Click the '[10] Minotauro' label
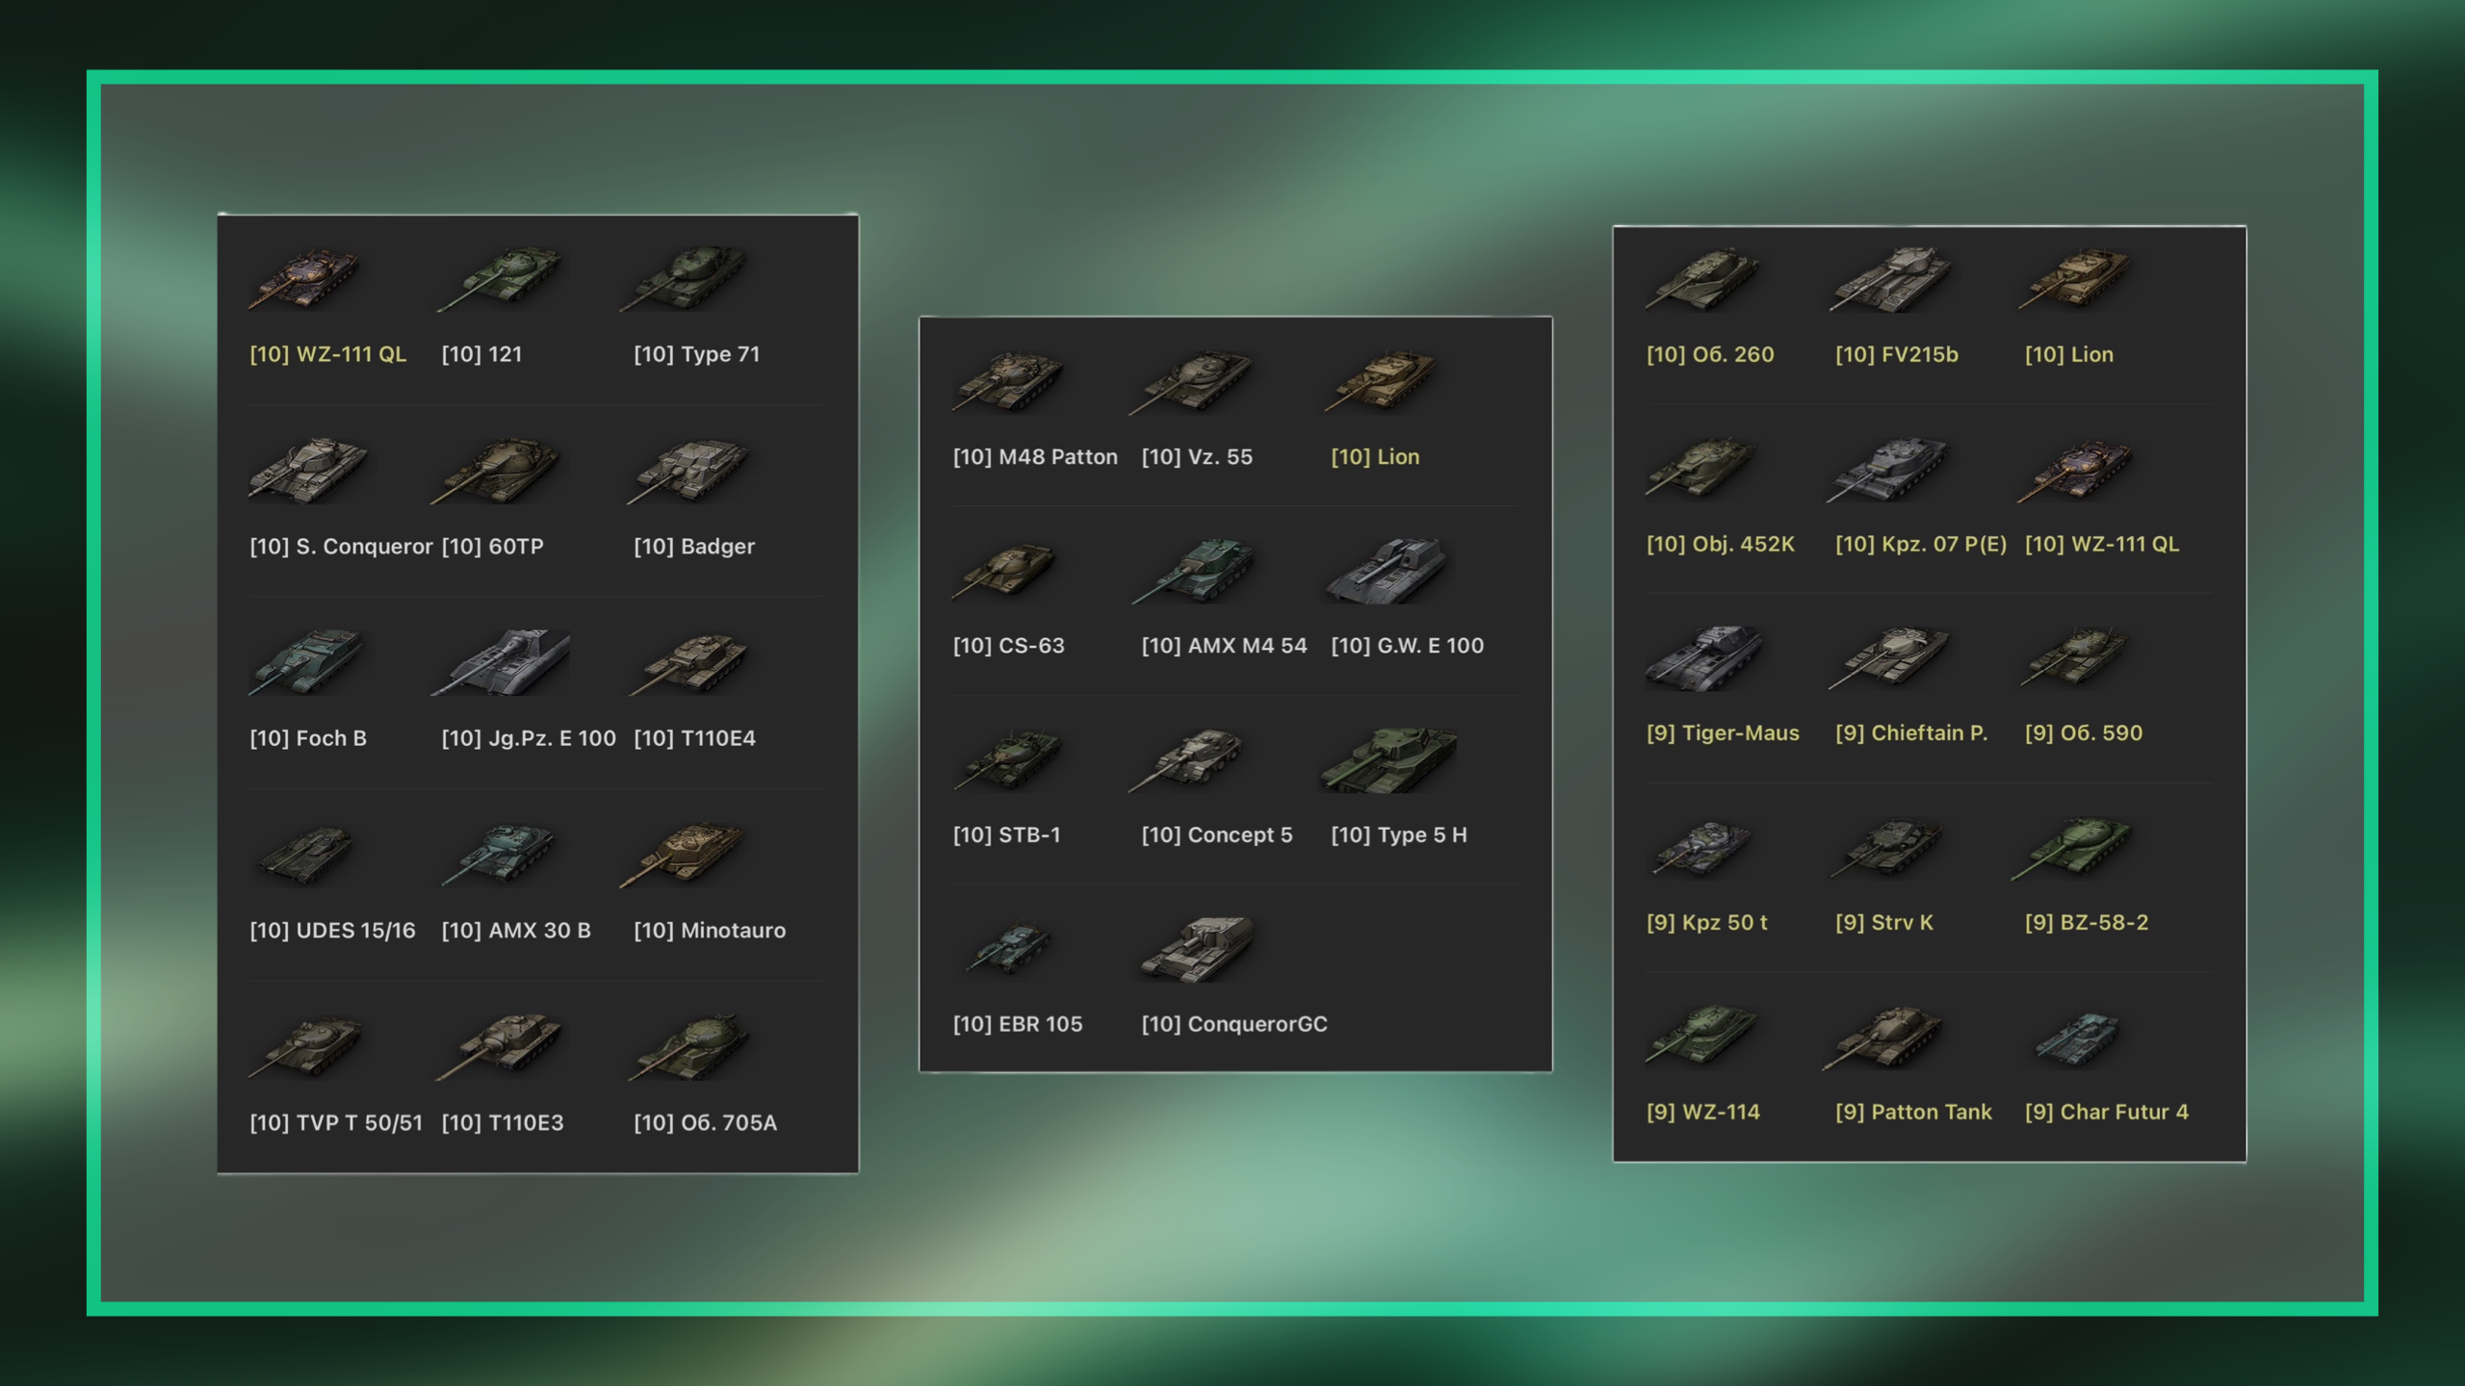Screen dimensions: 2465x1386 click(x=710, y=931)
